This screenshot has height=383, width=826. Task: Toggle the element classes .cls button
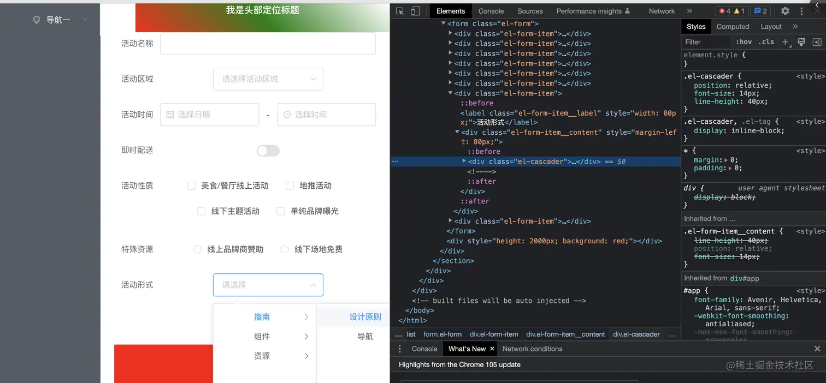pos(768,42)
